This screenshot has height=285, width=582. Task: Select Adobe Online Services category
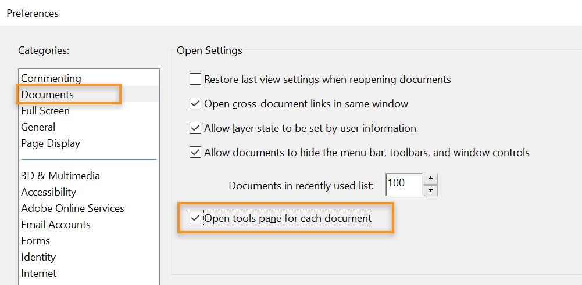pos(73,208)
